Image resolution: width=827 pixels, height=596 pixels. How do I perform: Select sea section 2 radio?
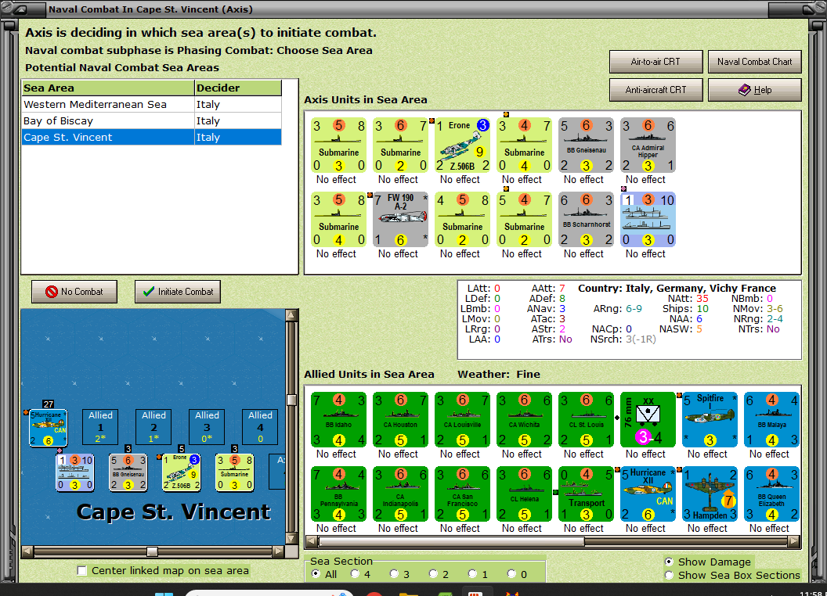(x=433, y=573)
